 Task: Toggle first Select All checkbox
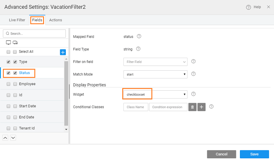coord(8,52)
